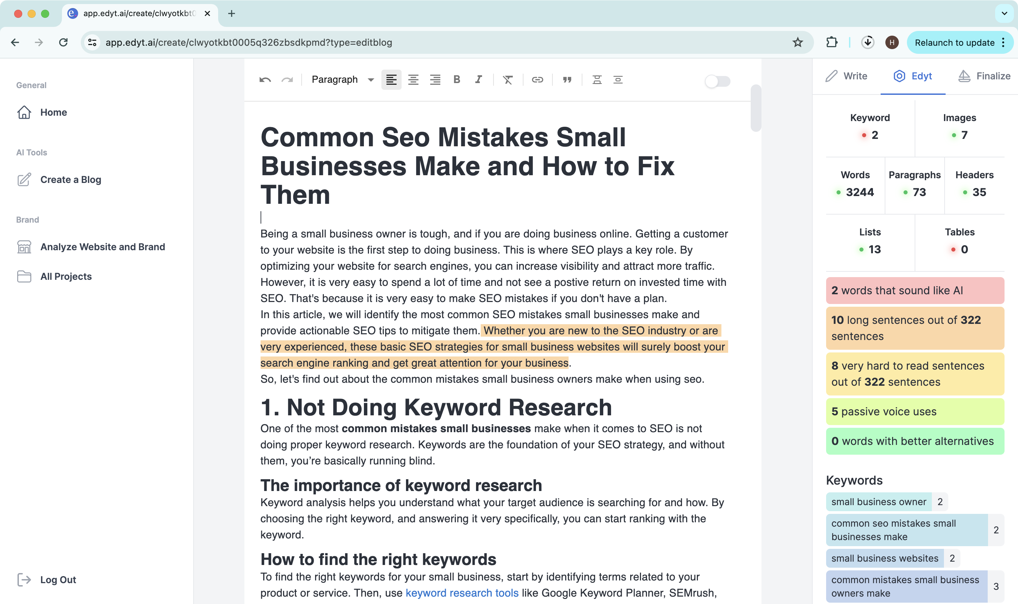The height and width of the screenshot is (604, 1018).
Task: Click the editor vertical scrollbar
Action: click(756, 108)
